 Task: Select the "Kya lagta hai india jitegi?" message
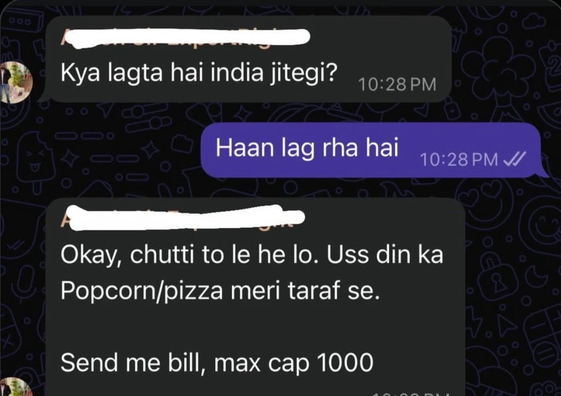199,73
